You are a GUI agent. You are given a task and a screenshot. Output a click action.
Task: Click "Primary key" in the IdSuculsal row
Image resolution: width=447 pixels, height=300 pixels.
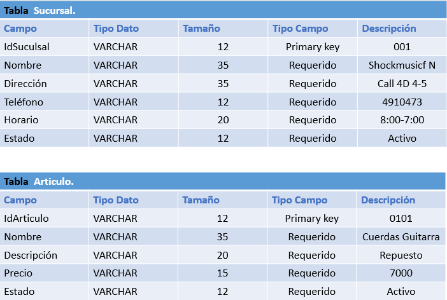[313, 46]
